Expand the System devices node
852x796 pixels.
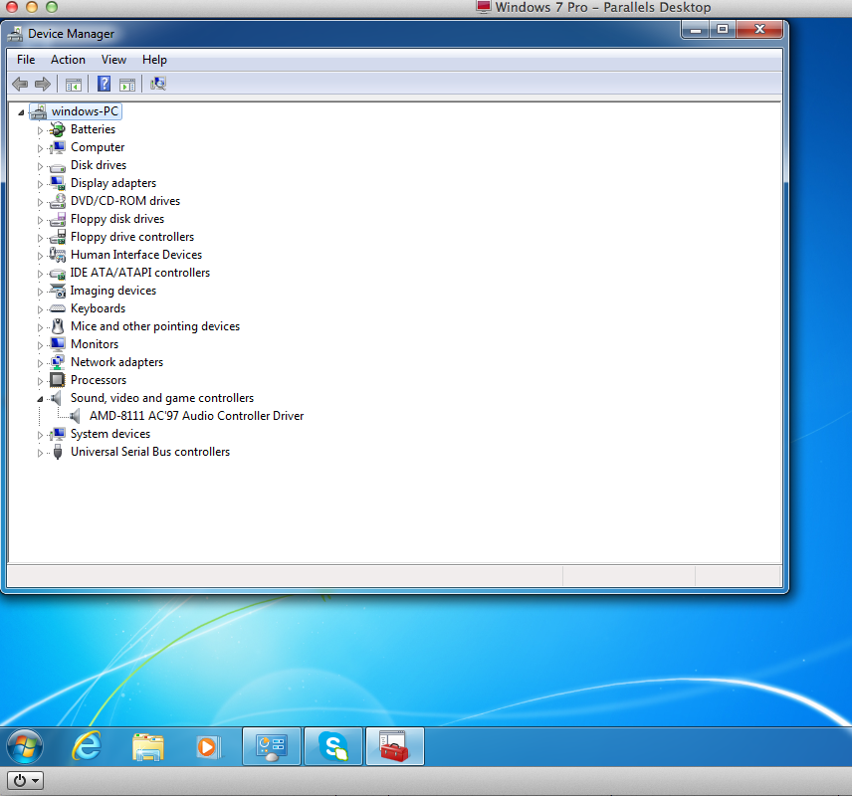40,435
